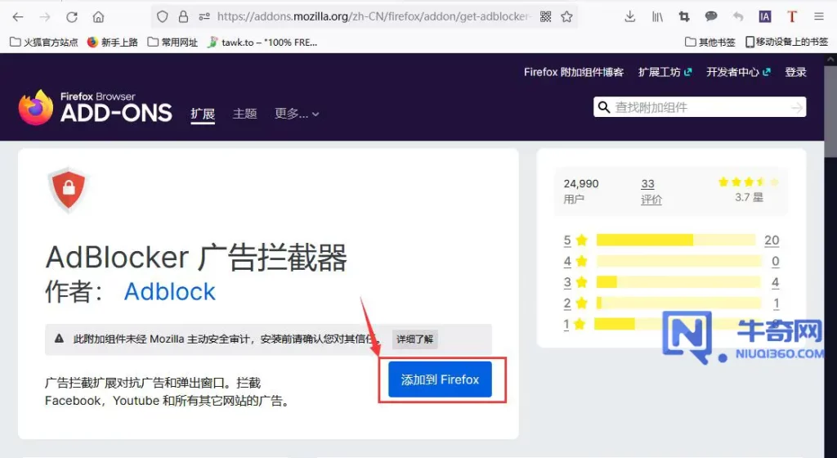Open the 其他书签 folder
This screenshot has width=837, height=458.
(x=710, y=43)
